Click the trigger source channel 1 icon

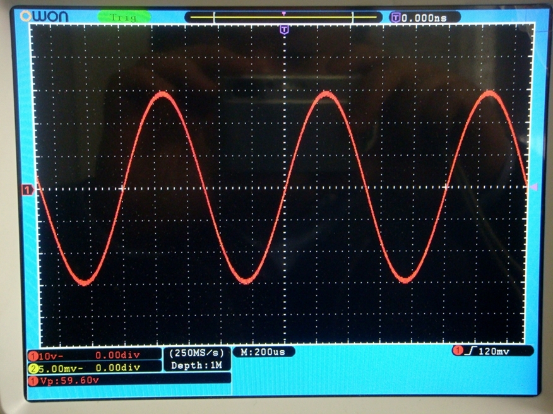[x=458, y=351]
